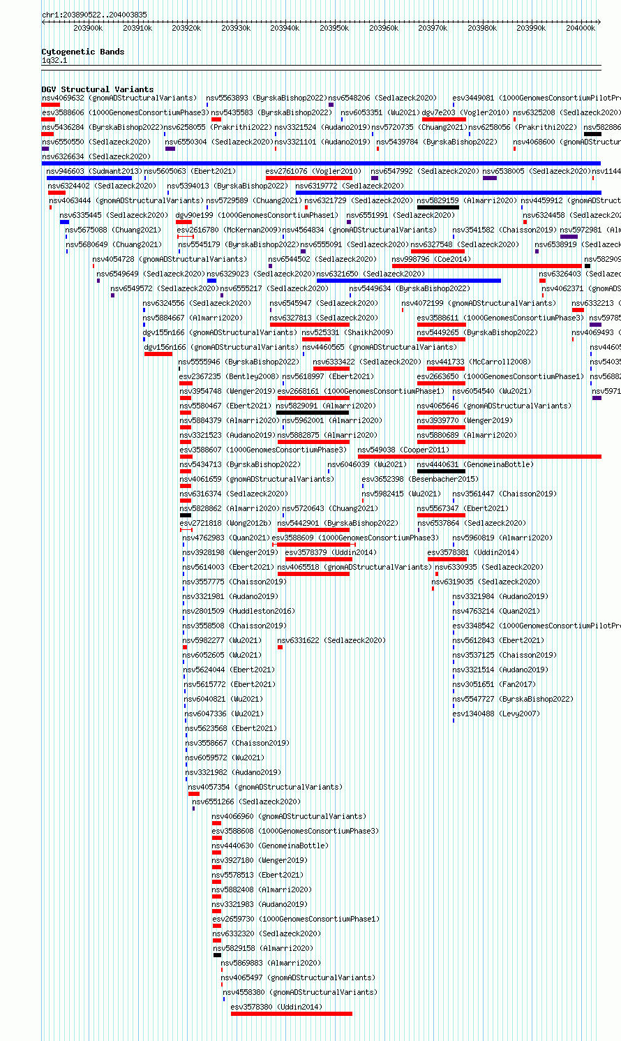This screenshot has width=621, height=1041.
Task: Click the 204000k ruler position marker
Action: point(581,28)
